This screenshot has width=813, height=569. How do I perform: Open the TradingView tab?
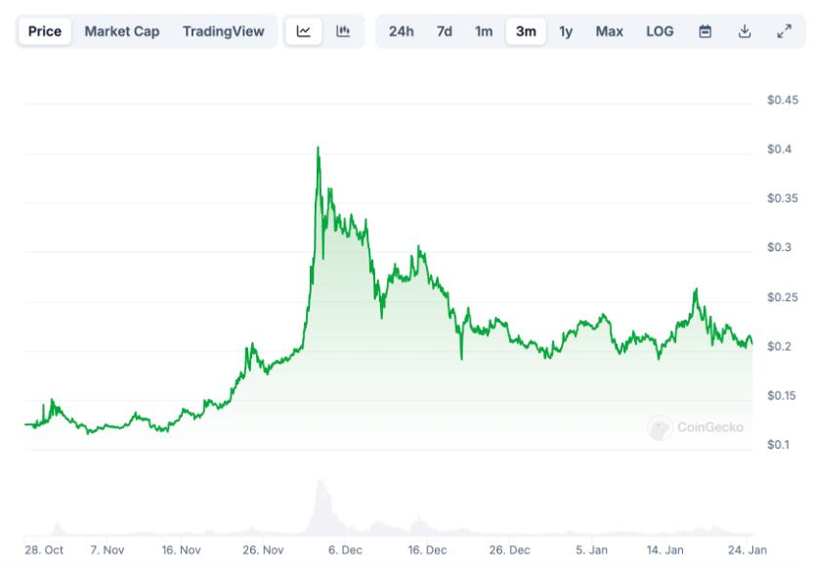click(x=223, y=31)
